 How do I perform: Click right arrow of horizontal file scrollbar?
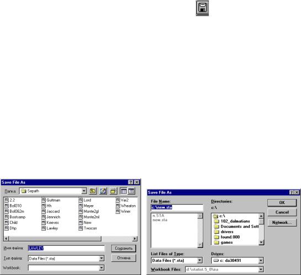coord(135,239)
